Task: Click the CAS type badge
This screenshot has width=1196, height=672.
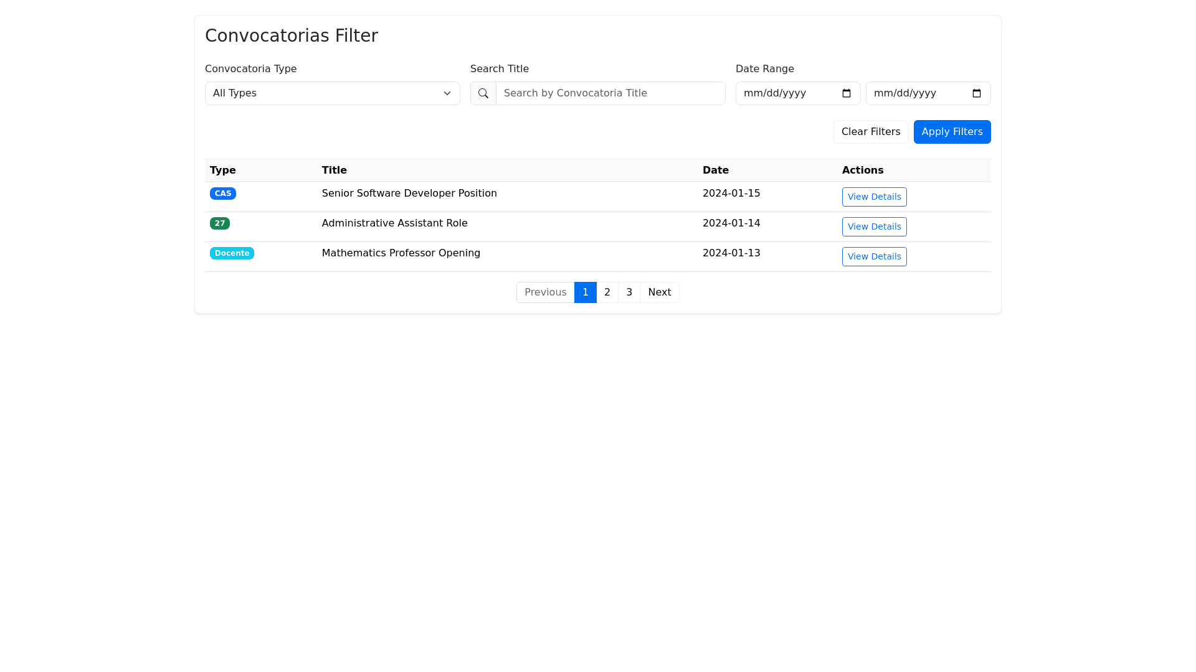Action: point(222,194)
